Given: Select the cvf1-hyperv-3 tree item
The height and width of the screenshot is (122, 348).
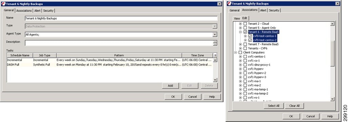Looking at the screenshot, I should [257, 77].
